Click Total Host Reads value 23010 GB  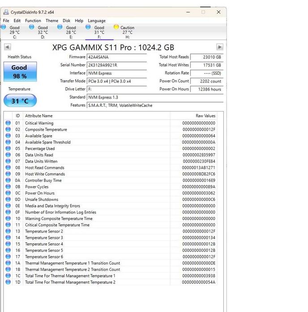click(207, 57)
